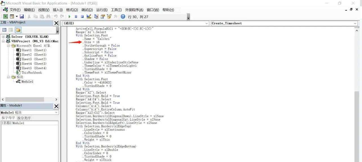This screenshot has height=162, width=362.
Task: Expand the Solver (SOLVER.XLAM) project node
Action: [x=3, y=37]
